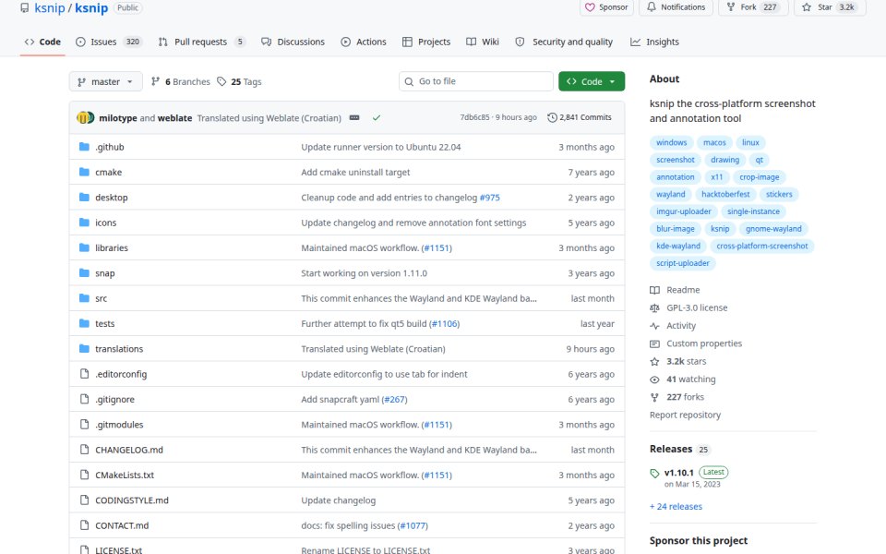
Task: Open the GPL-3.0 license link
Action: 697,308
